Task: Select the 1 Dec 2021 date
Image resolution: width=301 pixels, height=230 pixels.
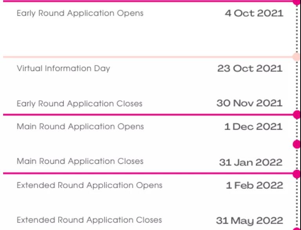Action: tap(254, 127)
